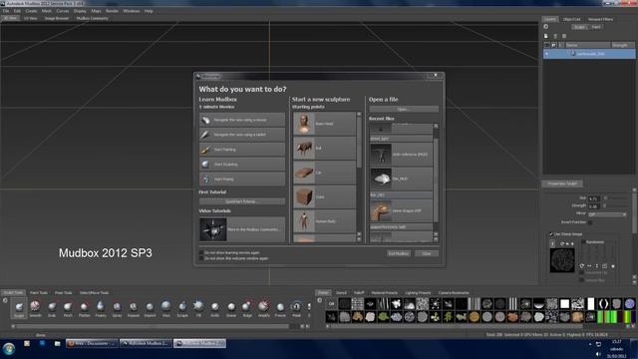Click the Sculpt Tools tray horizontal scrollbar
The width and height of the screenshot is (638, 359).
tap(153, 326)
